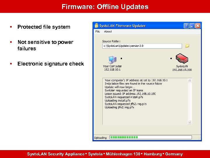The image size is (210, 158).
Task: Select log line 'Lease issued: IP address 192.168.10.100'
Action: 130,94
